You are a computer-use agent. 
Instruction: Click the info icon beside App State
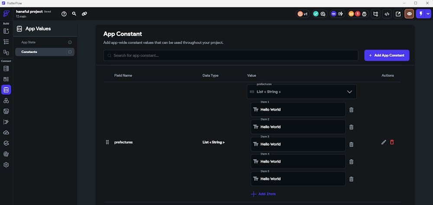[70, 42]
